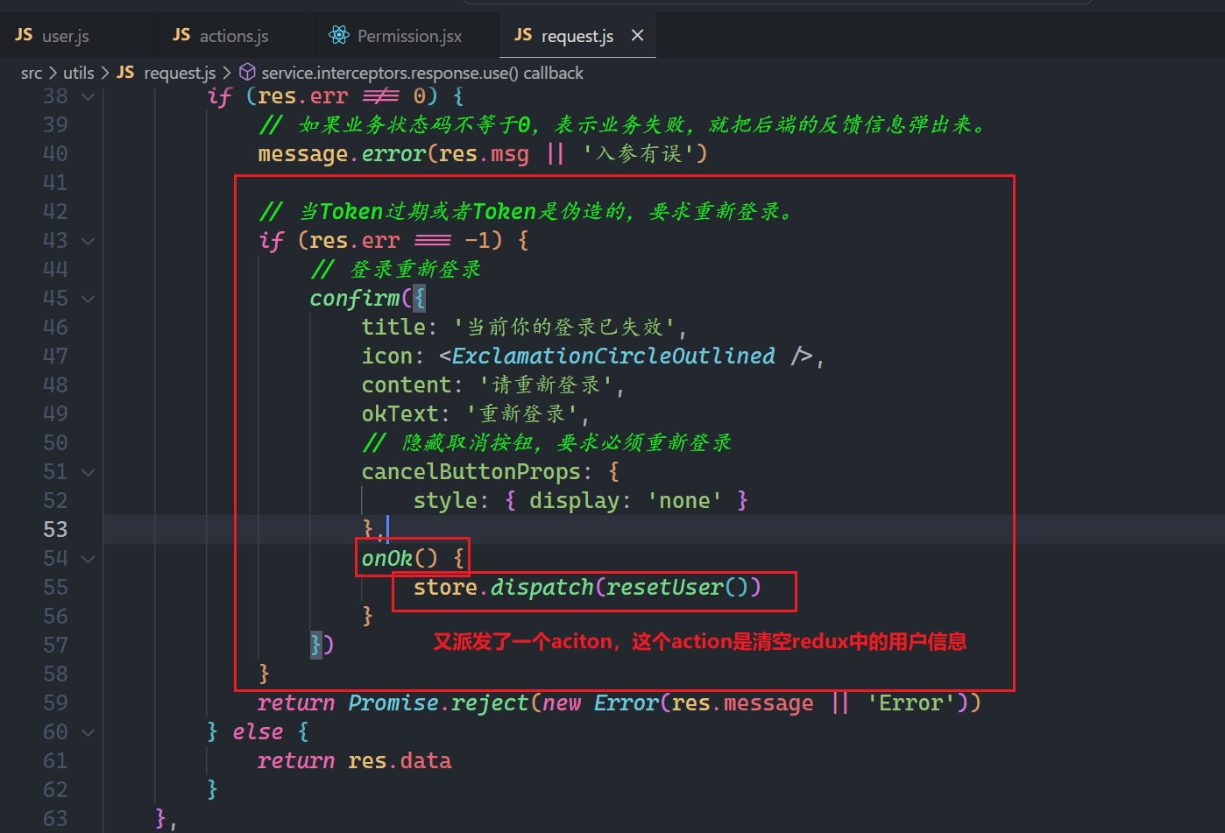Click 'res.data' on line 61
The width and height of the screenshot is (1225, 833).
(x=400, y=761)
